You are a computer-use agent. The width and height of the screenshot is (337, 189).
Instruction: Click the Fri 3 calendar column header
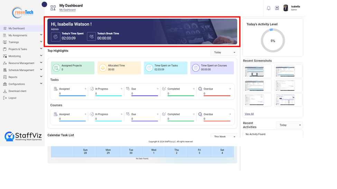[199, 151]
